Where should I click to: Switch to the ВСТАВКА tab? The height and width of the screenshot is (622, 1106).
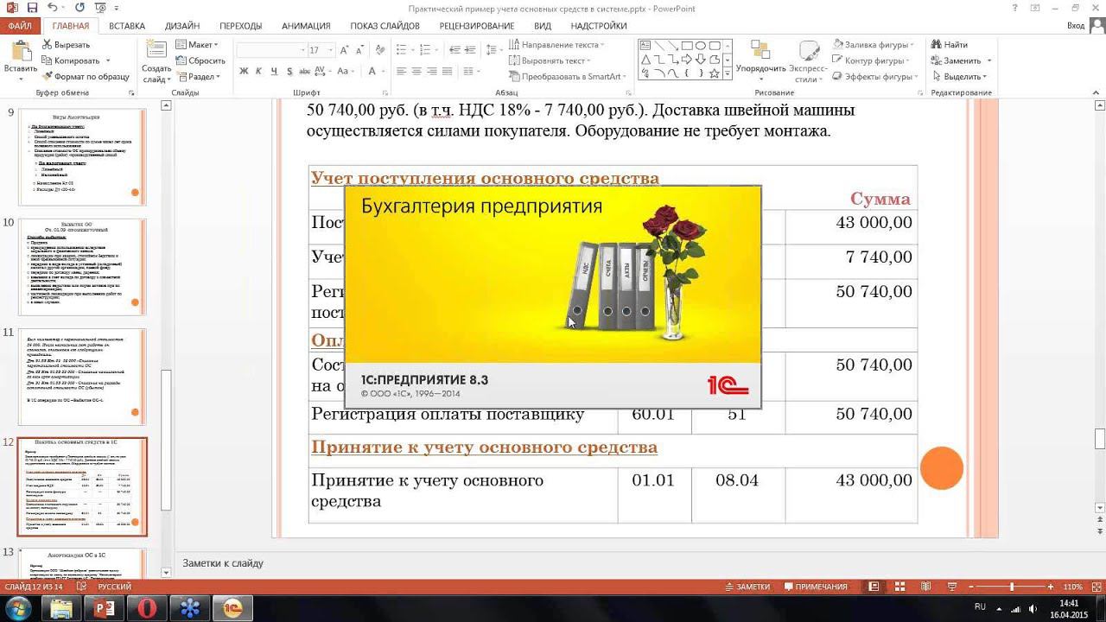(127, 26)
